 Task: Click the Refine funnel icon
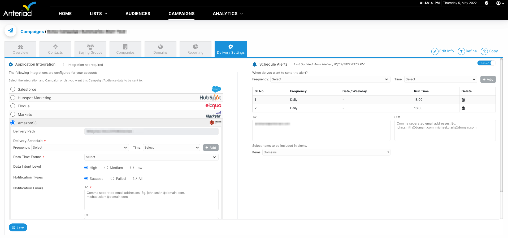click(461, 51)
